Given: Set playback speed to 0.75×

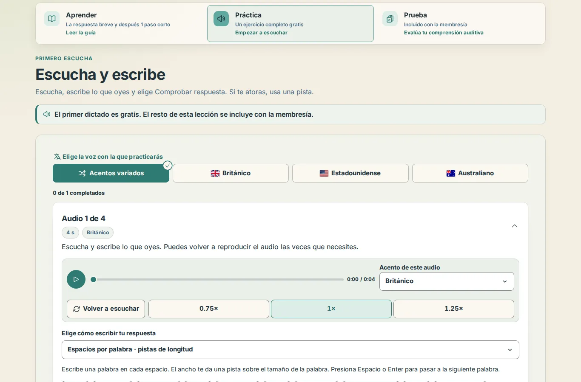Looking at the screenshot, I should (209, 309).
